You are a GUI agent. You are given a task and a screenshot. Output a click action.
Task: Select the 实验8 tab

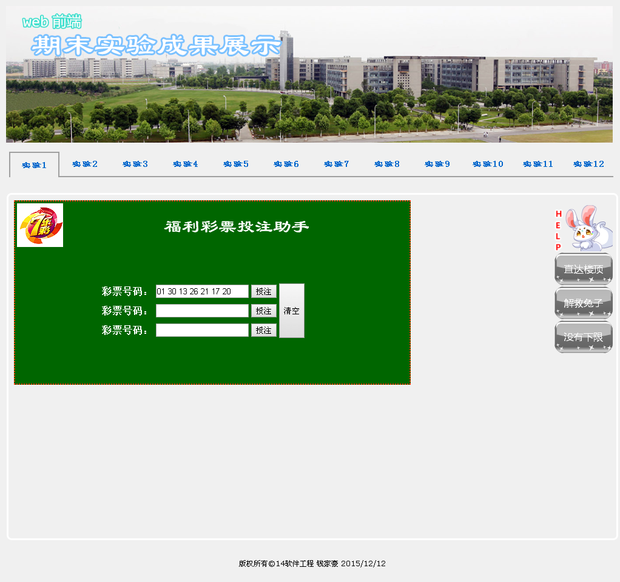click(x=386, y=164)
